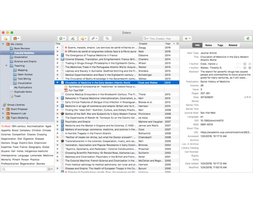Open the New Library dropdown button
The height and width of the screenshot is (203, 253).
coord(16,39)
